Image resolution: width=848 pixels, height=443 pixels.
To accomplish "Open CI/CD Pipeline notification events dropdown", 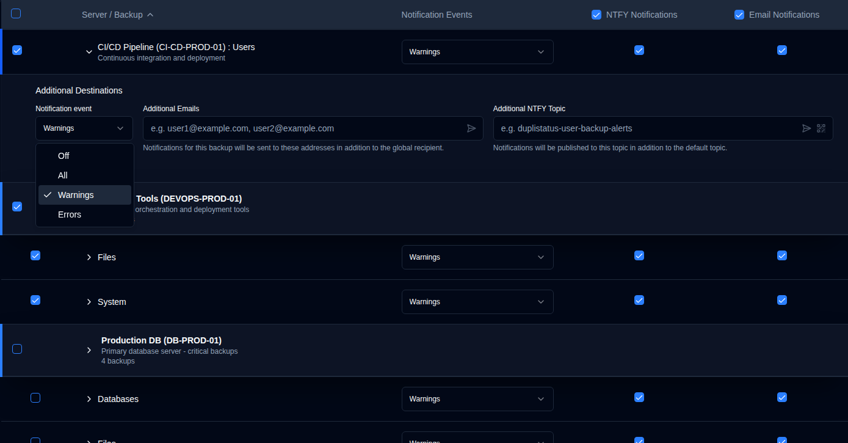I will [477, 52].
